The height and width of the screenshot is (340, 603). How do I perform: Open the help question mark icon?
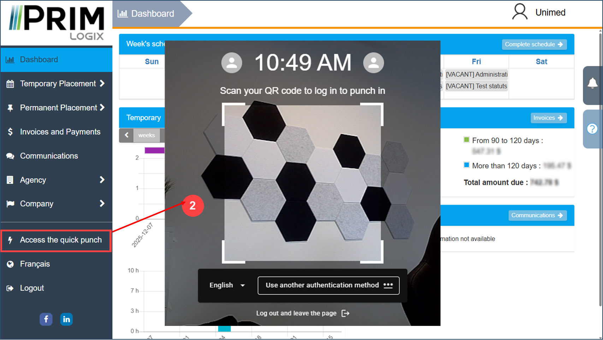point(592,129)
